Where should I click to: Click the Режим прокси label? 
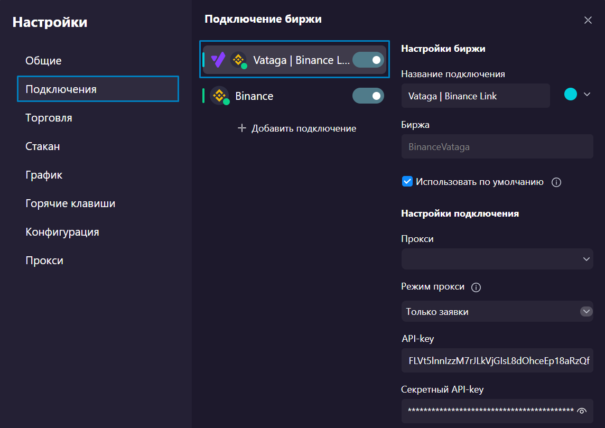tap(433, 286)
